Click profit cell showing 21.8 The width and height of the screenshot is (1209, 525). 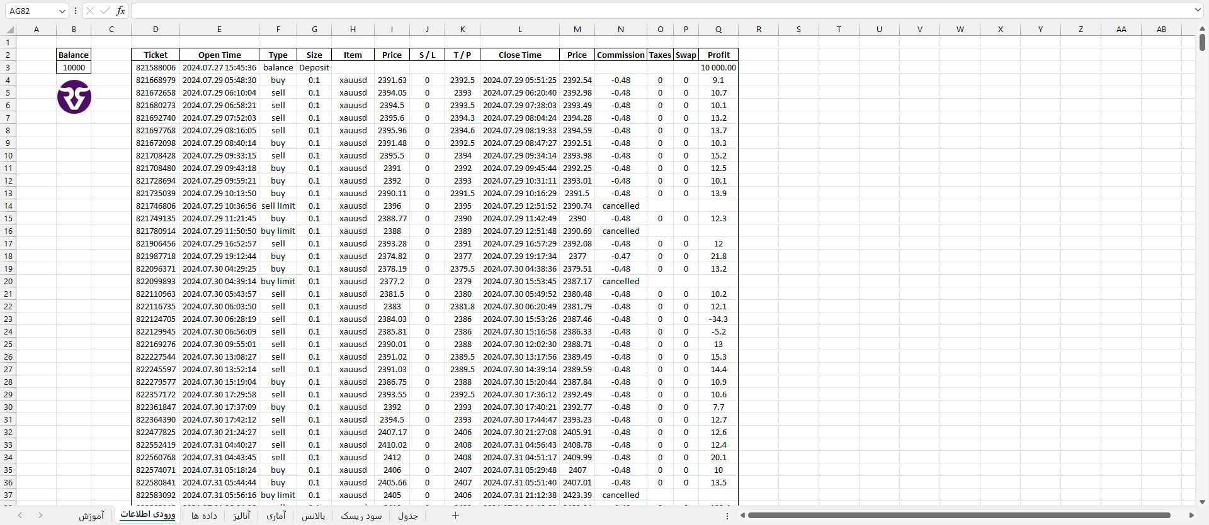point(718,256)
